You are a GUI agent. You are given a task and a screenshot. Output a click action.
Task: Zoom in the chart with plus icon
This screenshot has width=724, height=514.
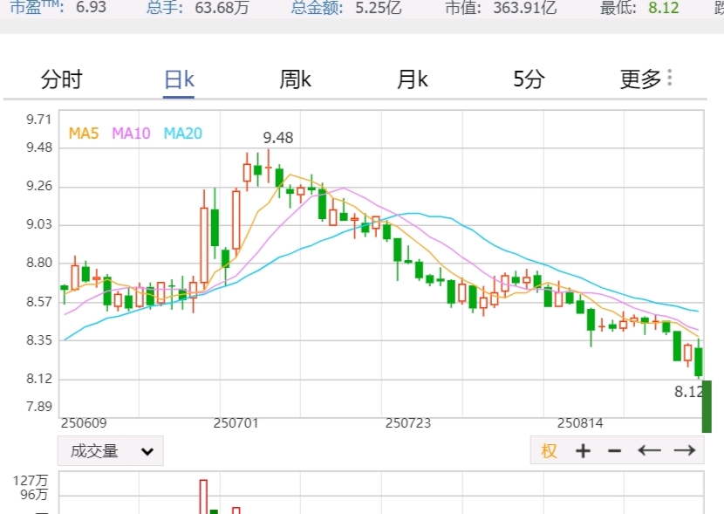pyautogui.click(x=584, y=450)
